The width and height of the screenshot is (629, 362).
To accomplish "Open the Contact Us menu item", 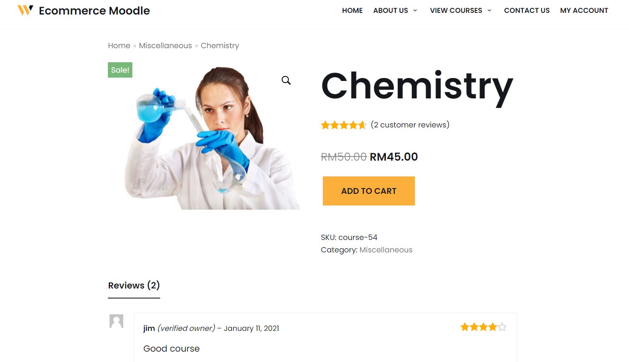I will click(x=527, y=10).
